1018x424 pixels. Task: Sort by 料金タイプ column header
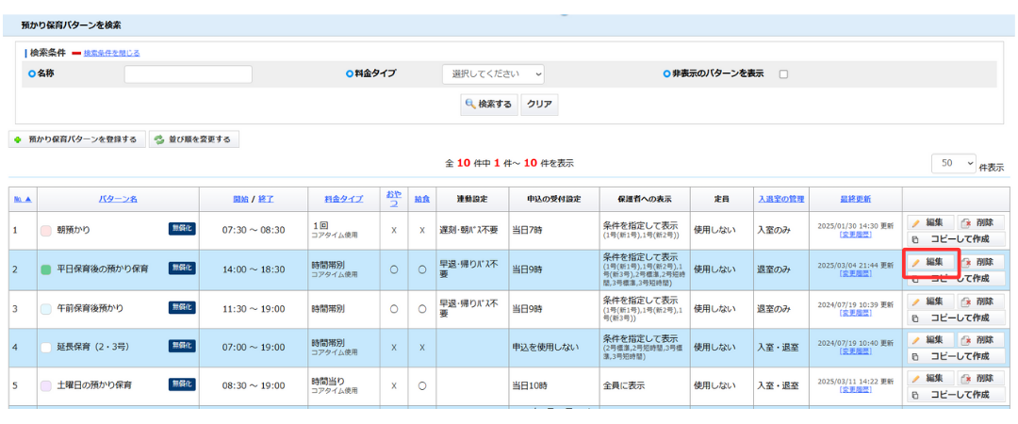[x=344, y=199]
